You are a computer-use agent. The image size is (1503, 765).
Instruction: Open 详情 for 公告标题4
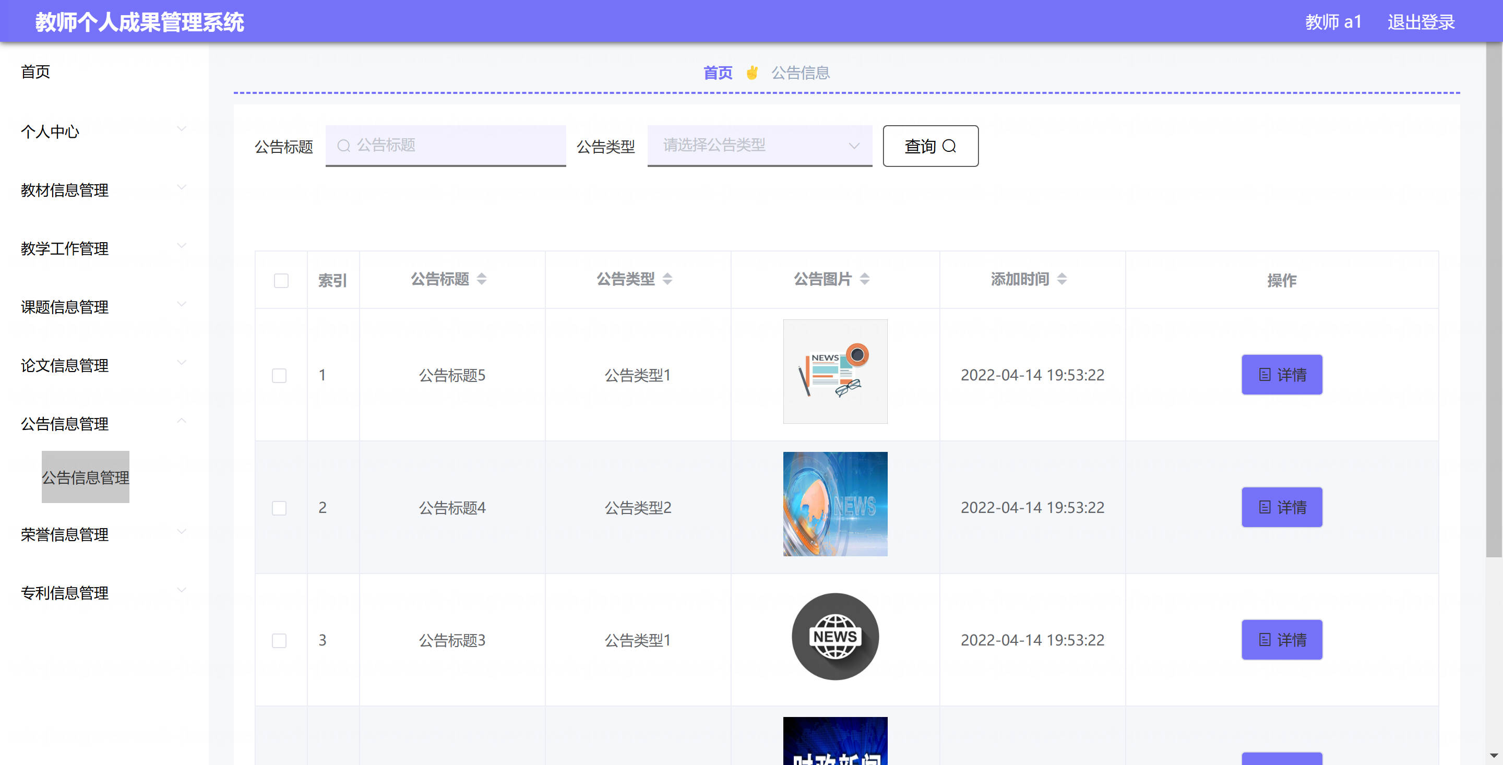click(1281, 507)
